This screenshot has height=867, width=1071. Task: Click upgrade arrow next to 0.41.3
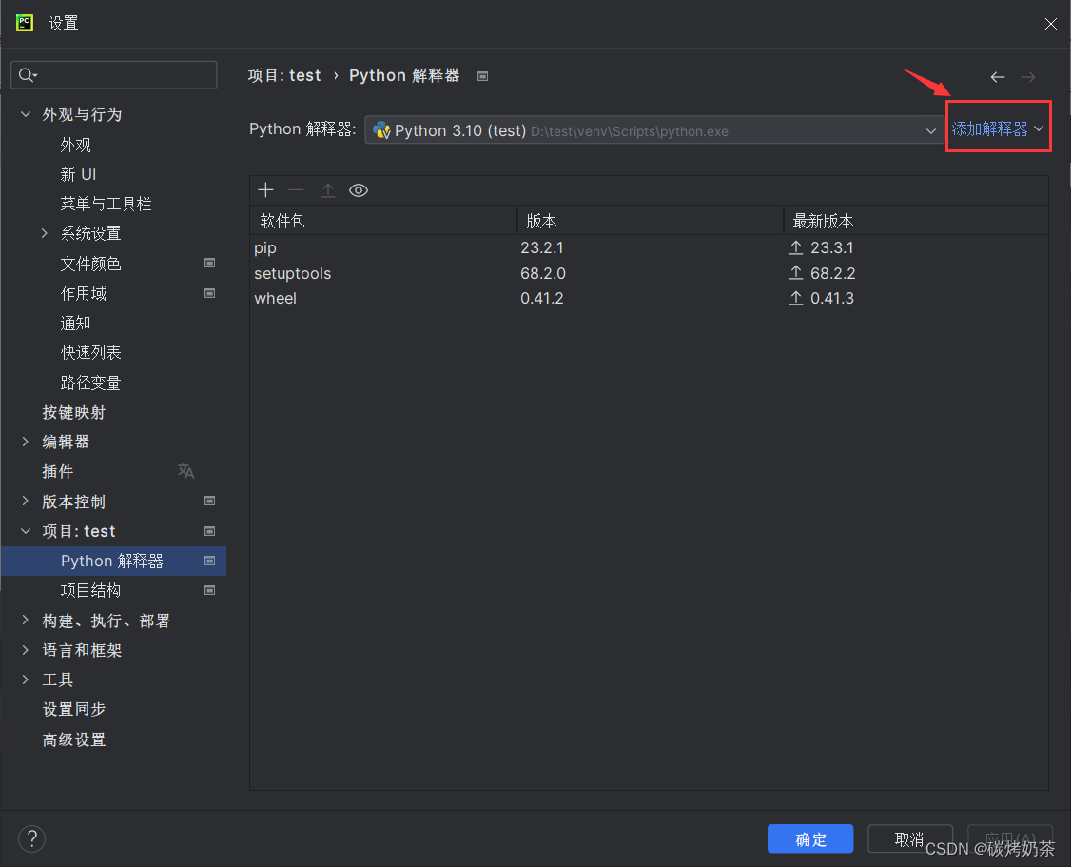(x=796, y=298)
